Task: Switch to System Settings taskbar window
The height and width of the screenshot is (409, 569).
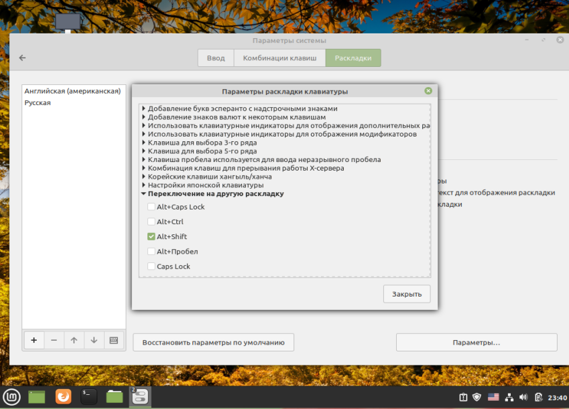Action: pos(140,397)
